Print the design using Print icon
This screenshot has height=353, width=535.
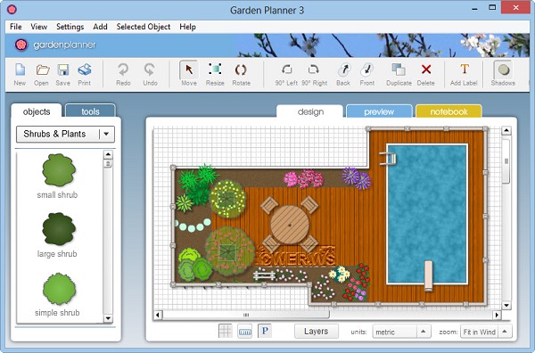(x=85, y=74)
